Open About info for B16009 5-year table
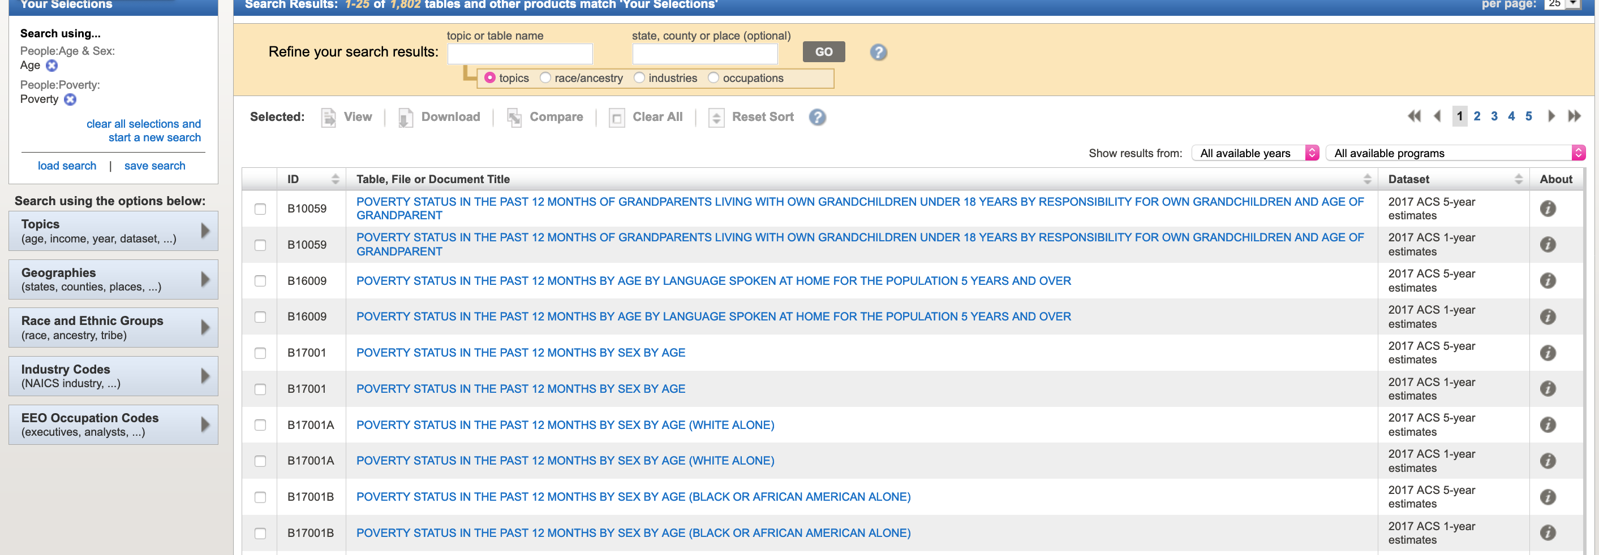This screenshot has height=555, width=1599. (x=1548, y=281)
